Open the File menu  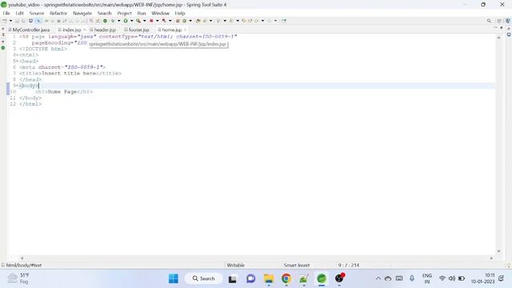tap(6, 13)
